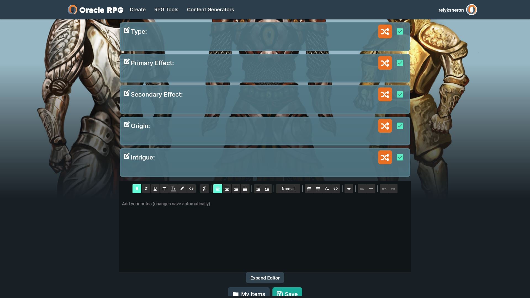
Task: Apply strikethrough formatting
Action: [x=164, y=189]
